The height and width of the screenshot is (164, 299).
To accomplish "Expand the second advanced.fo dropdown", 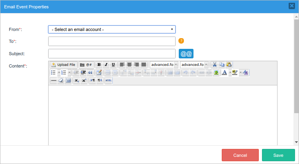I will click(206, 65).
